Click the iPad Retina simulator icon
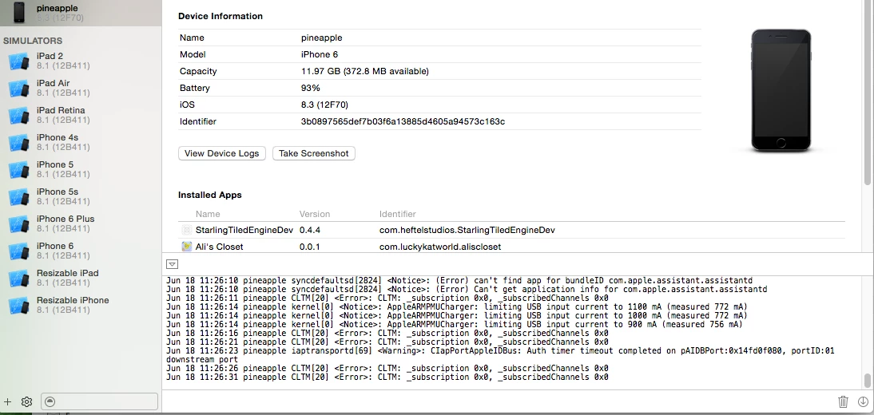Screen dimensions: 874x415 click(18, 115)
